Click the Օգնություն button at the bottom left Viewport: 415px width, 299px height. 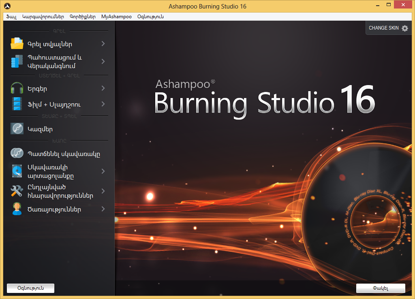(30, 288)
